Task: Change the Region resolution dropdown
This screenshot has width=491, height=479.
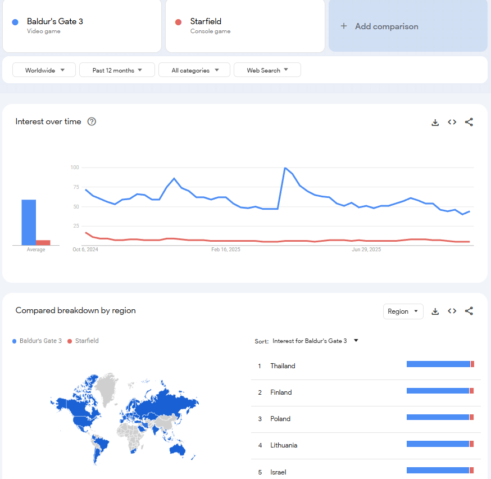Action: coord(403,311)
